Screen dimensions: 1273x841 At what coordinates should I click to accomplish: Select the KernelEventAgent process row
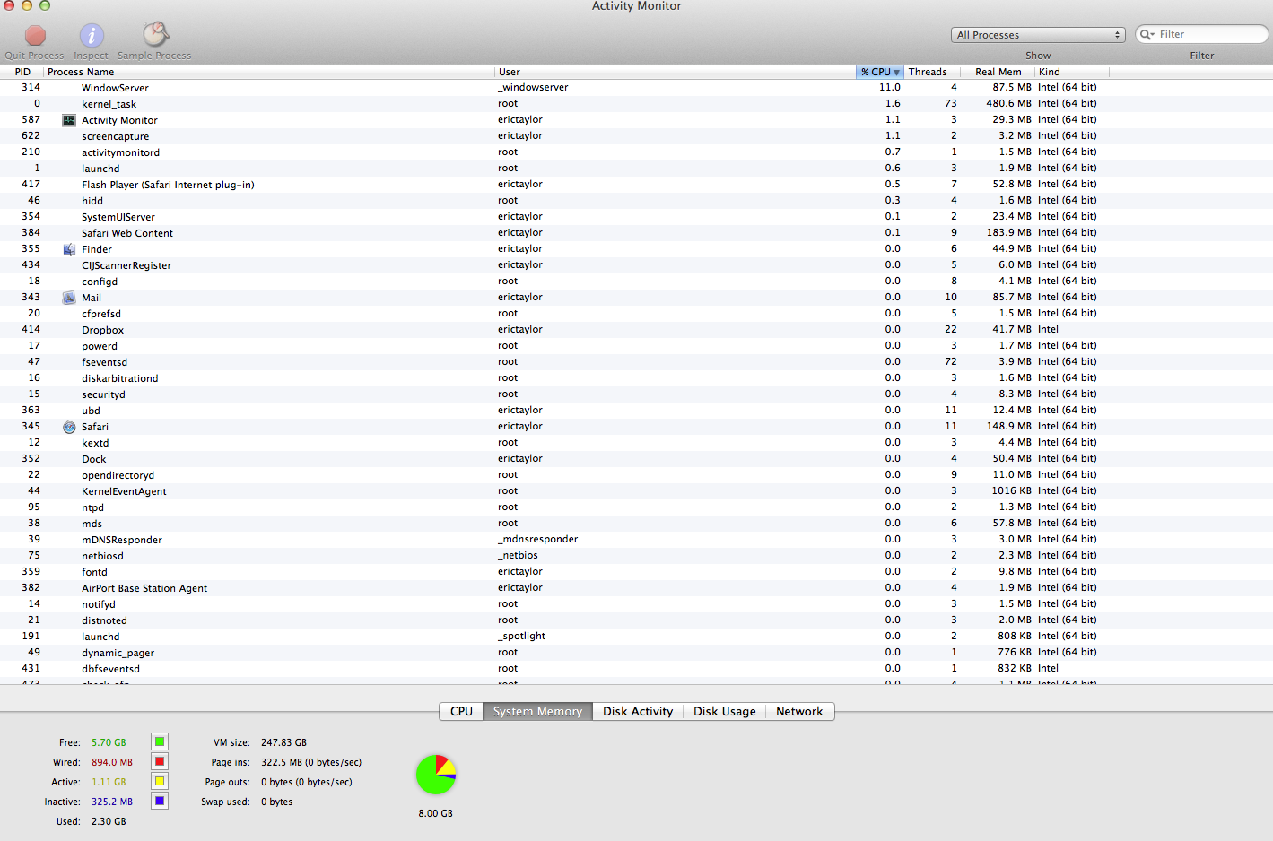click(x=636, y=491)
